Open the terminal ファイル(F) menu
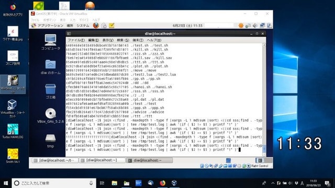This screenshot has height=188, width=335. coord(76,40)
